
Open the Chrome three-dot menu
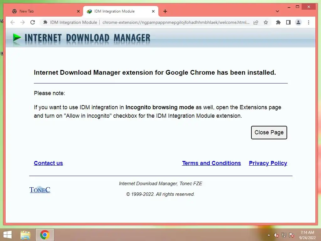coord(308,22)
